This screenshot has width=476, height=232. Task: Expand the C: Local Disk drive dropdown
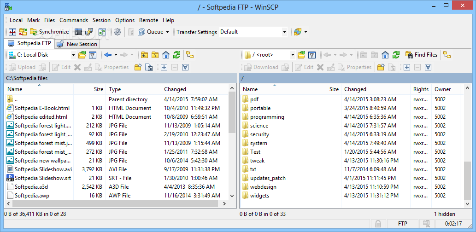tap(73, 55)
